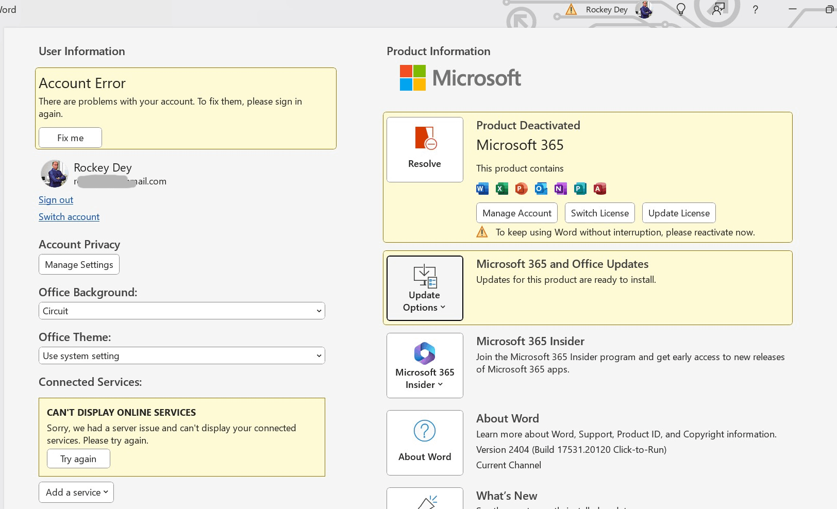Click the Microsoft four-square logo
837x509 pixels.
pos(413,78)
